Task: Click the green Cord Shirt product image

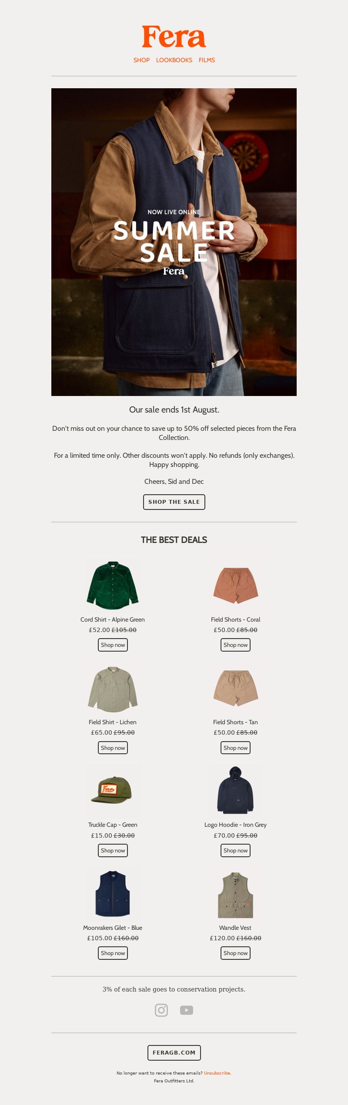Action: [x=113, y=585]
